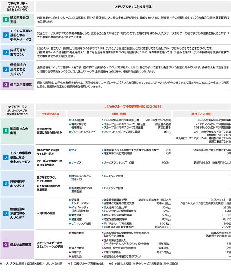Select 「ゆるぎなき安全」をつくる取り組み cell

tap(48, 152)
